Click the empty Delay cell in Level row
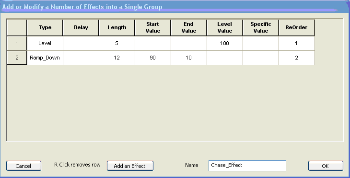 point(81,43)
